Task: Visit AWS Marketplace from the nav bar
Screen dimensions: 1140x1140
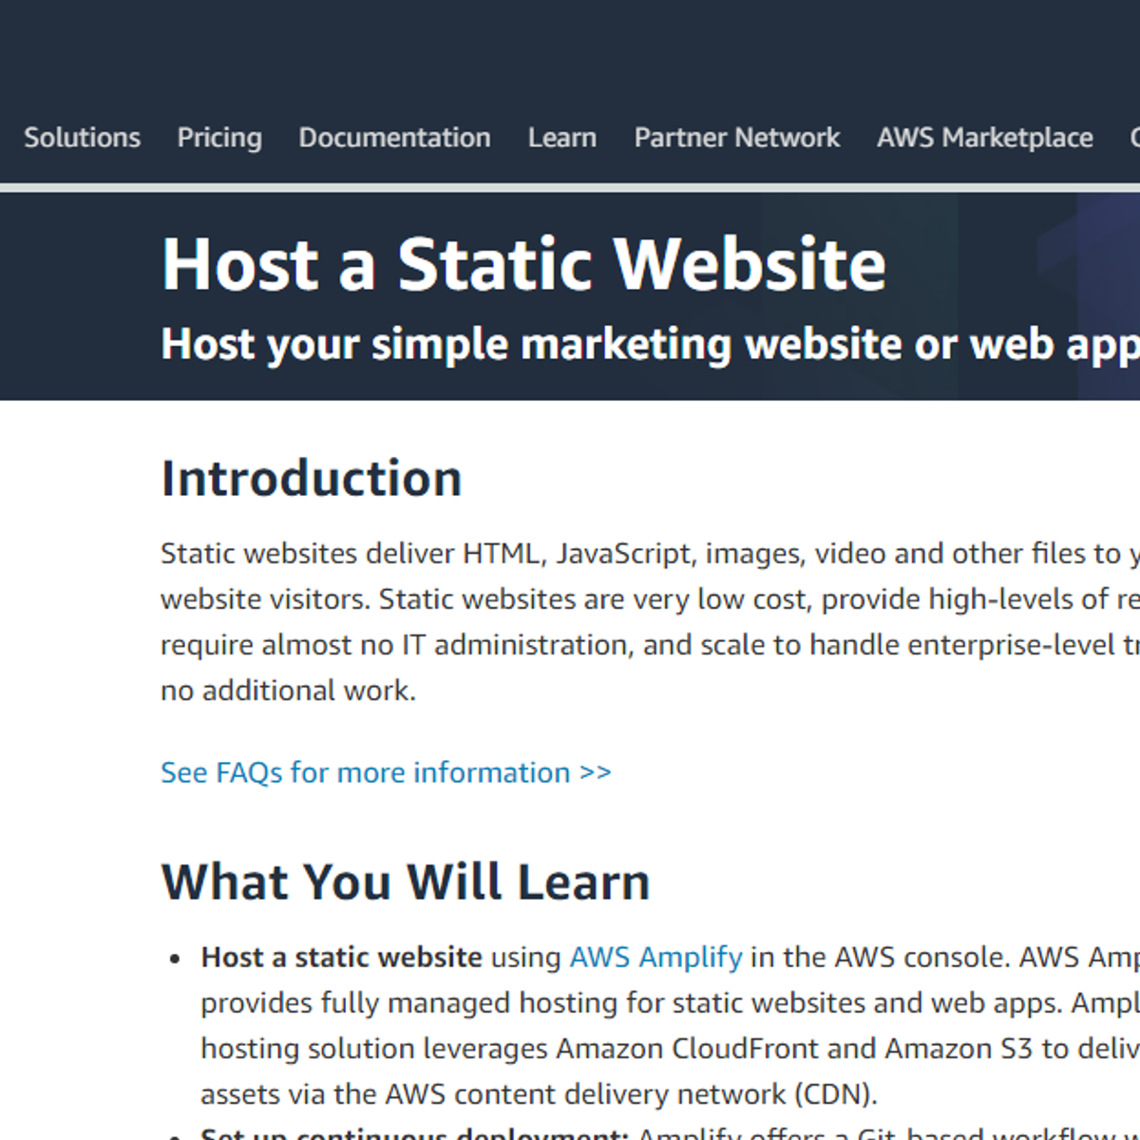Action: click(984, 138)
